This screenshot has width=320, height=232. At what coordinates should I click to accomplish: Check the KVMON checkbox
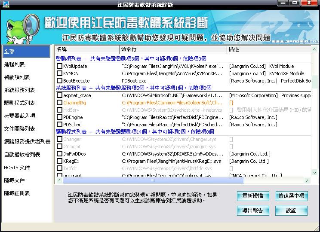coord(59,73)
